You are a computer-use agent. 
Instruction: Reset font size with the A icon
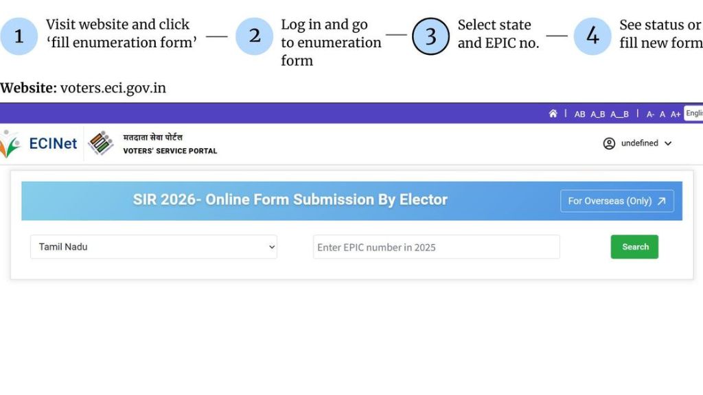[x=662, y=114]
